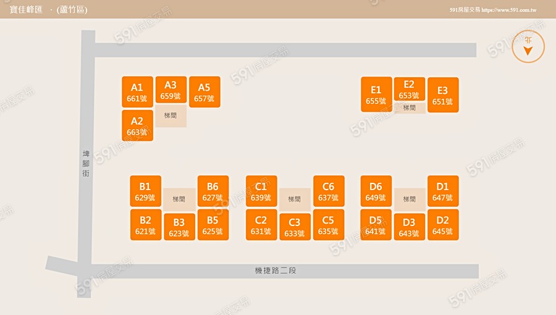
Task: Open unit E3 at 651號
Action: pyautogui.click(x=442, y=96)
